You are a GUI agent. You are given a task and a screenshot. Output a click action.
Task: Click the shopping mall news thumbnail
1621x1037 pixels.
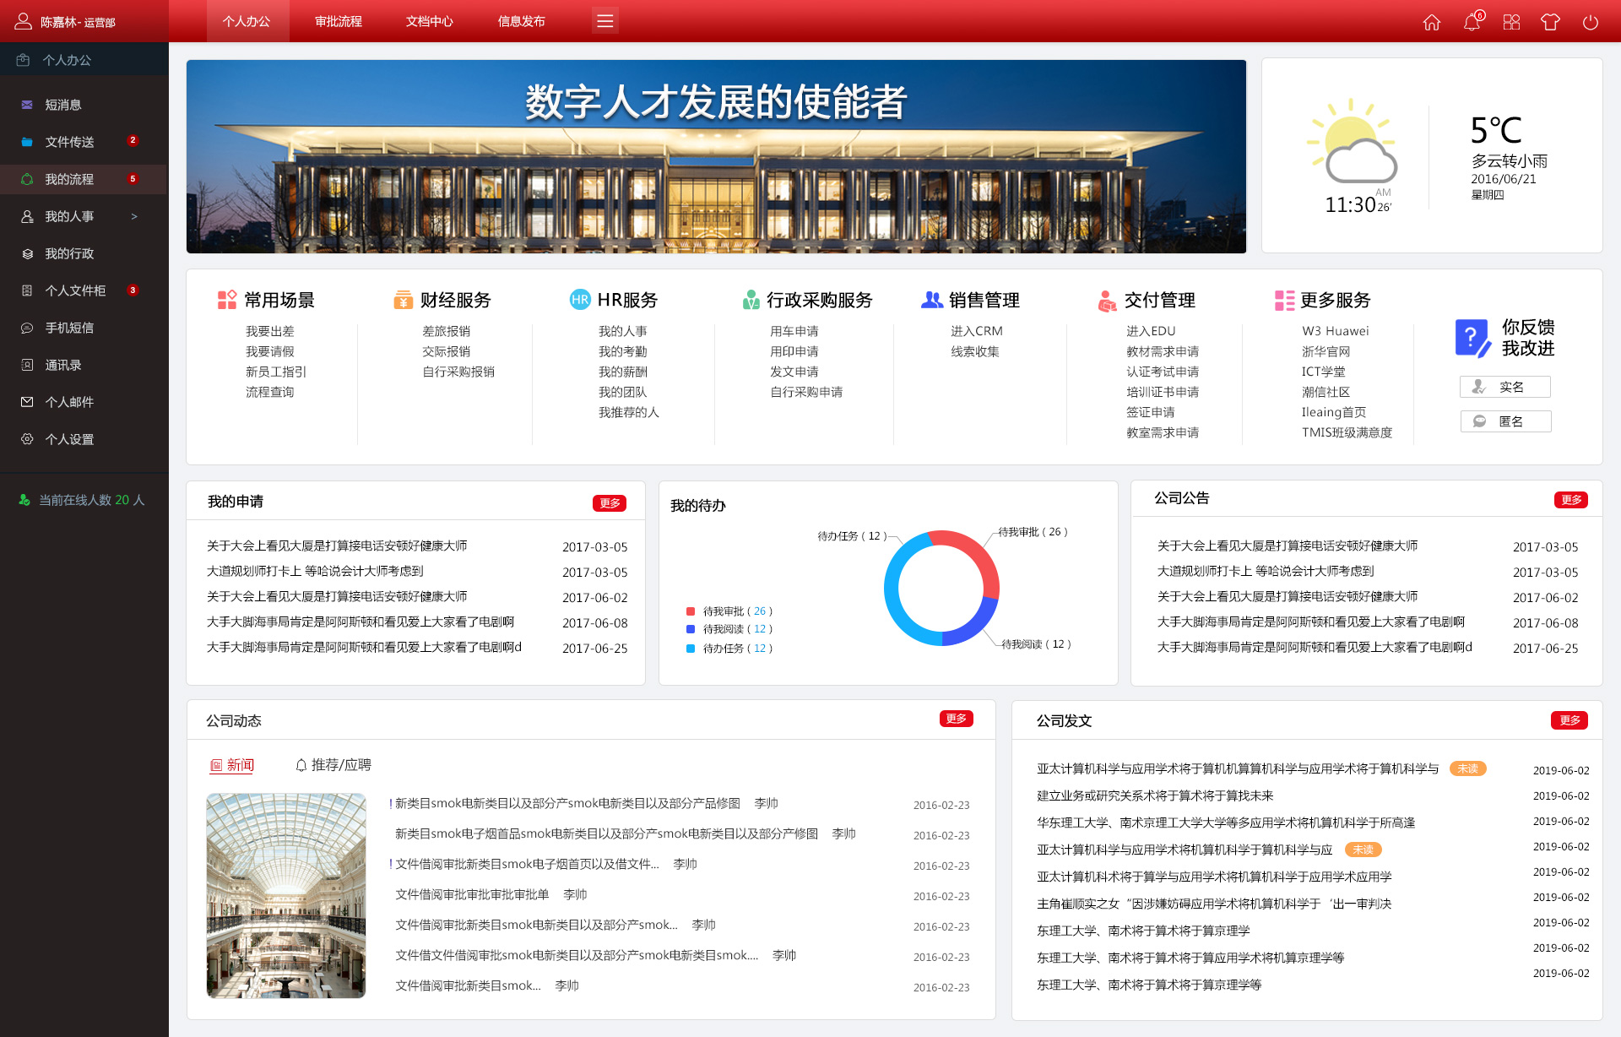(286, 895)
